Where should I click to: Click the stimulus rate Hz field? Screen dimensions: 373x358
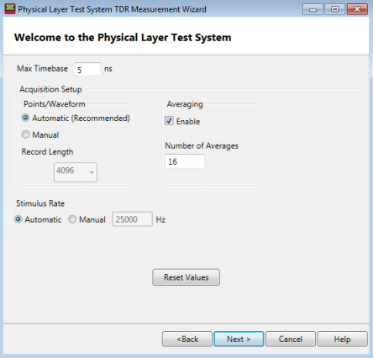pos(133,219)
